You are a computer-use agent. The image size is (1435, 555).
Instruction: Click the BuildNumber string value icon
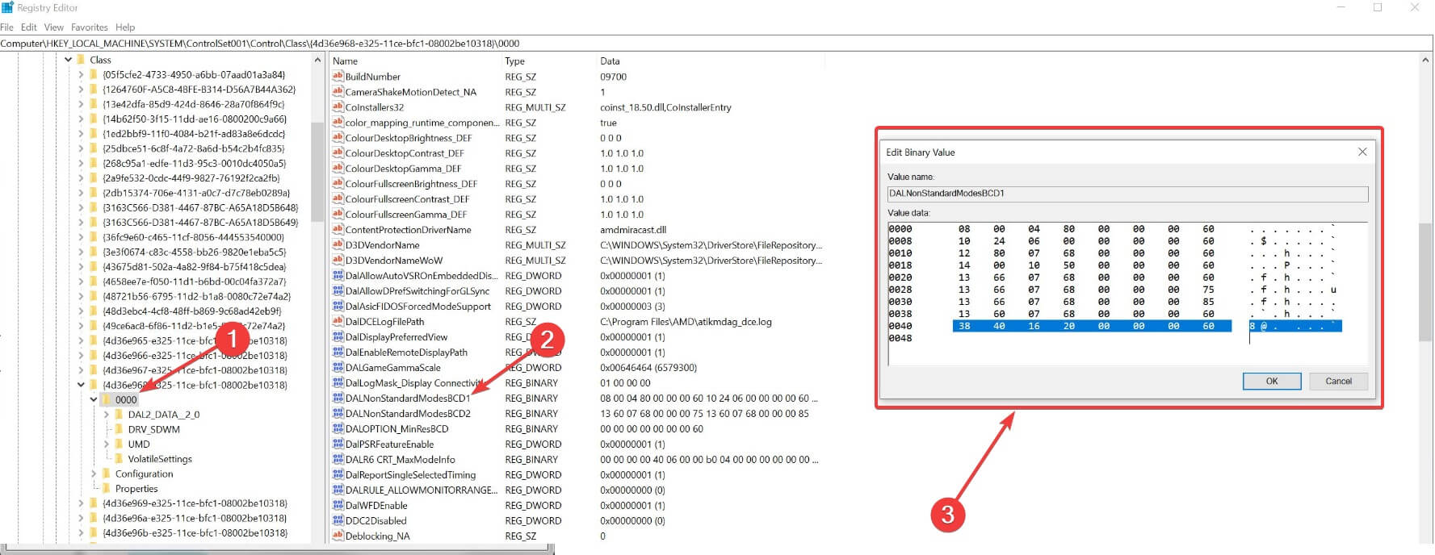(338, 77)
